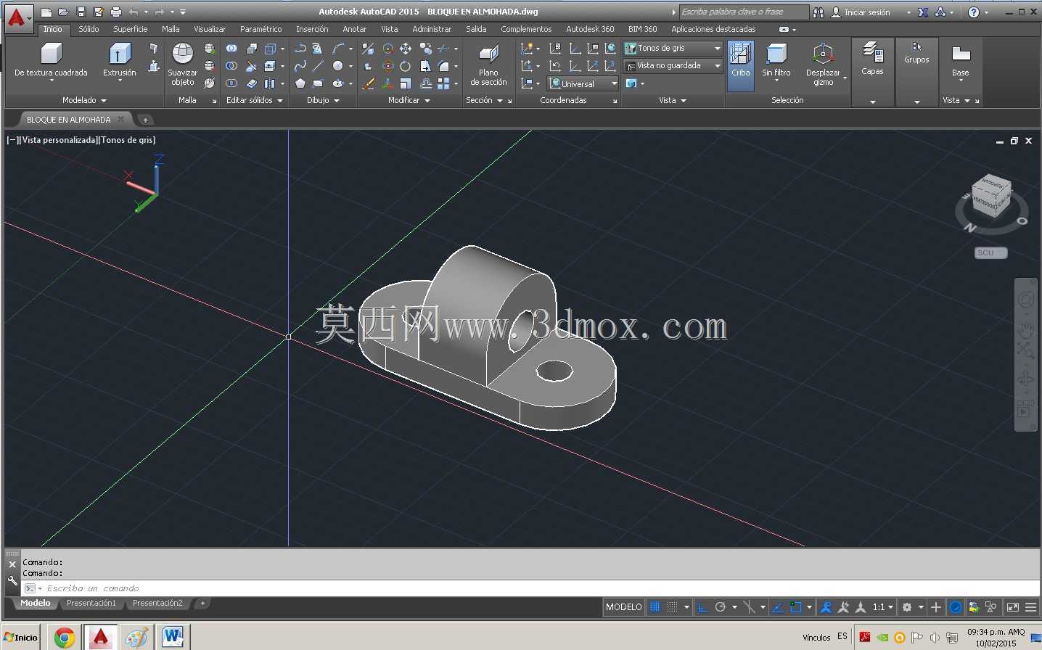Expand the Modelado panel

(84, 100)
